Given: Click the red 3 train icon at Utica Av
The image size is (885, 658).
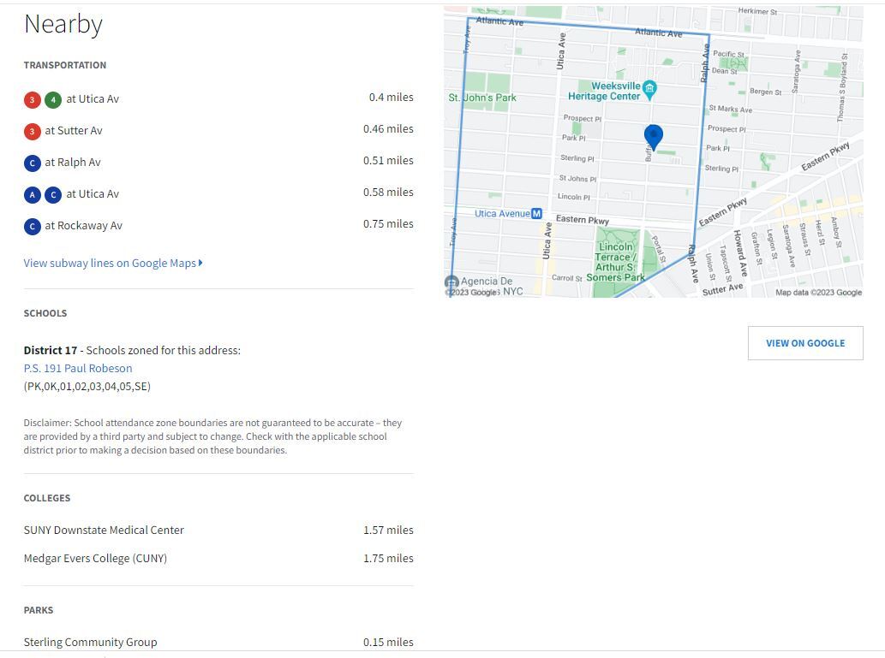Looking at the screenshot, I should click(x=33, y=100).
